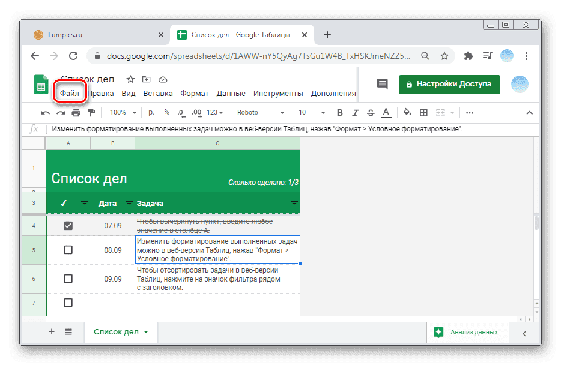Click the Настройки Доступа button

pyautogui.click(x=449, y=85)
